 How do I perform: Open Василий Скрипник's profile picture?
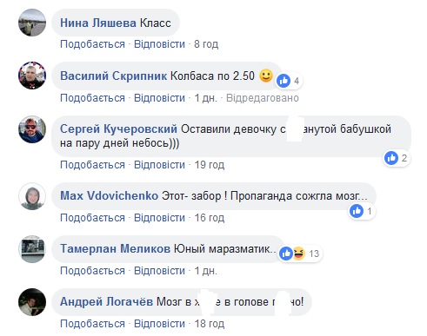pos(32,76)
